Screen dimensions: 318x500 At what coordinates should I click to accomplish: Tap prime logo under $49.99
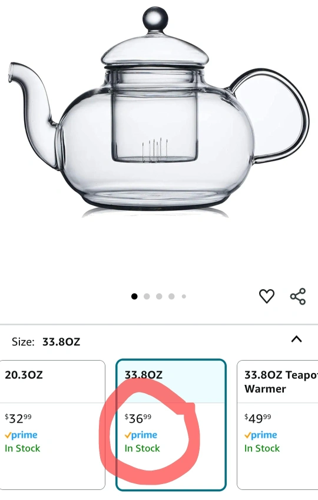261,435
